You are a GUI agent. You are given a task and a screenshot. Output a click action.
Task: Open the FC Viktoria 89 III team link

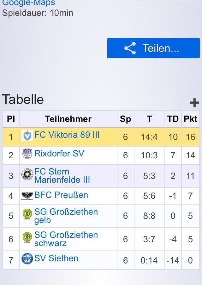[67, 135]
